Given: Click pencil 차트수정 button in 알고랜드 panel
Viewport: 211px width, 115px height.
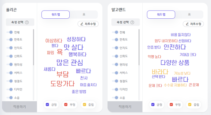Looking at the screenshot, I should point(194,24).
